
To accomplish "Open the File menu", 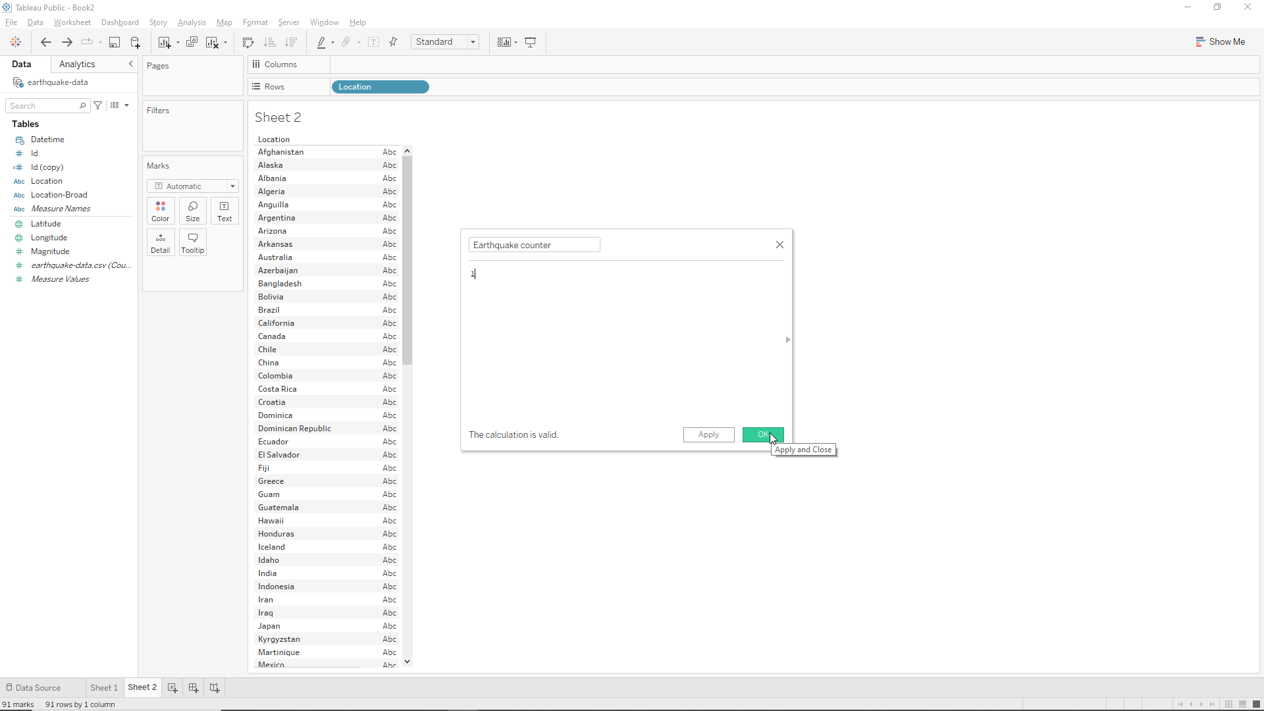I will (x=11, y=22).
